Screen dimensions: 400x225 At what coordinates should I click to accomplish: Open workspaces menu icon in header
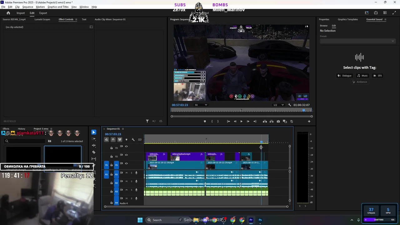[x=367, y=13]
